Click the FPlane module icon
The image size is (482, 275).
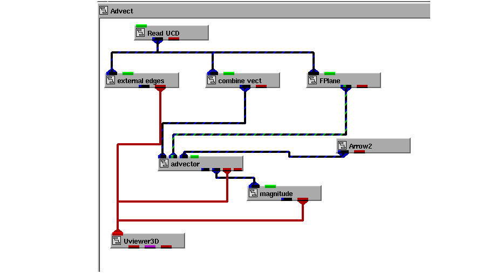(x=313, y=81)
